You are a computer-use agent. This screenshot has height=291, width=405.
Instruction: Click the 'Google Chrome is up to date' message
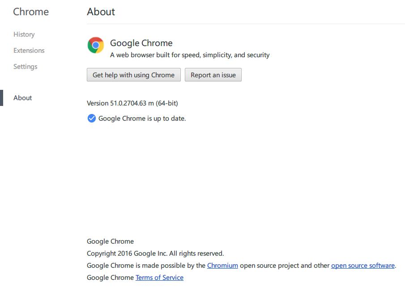coord(142,118)
